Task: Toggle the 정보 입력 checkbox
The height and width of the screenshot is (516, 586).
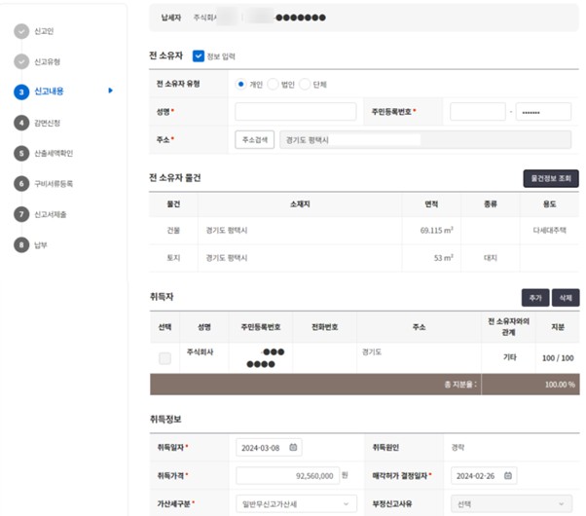Action: [199, 56]
